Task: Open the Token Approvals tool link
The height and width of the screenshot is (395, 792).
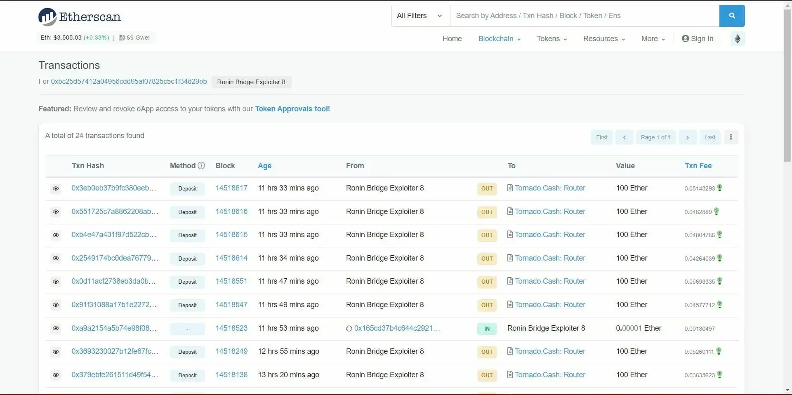Action: [x=292, y=109]
